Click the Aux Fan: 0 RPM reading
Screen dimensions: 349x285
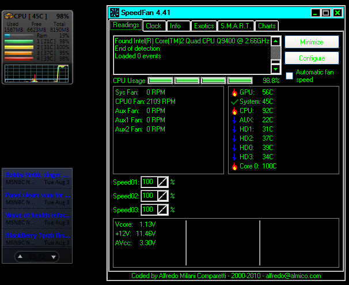[x=140, y=111]
